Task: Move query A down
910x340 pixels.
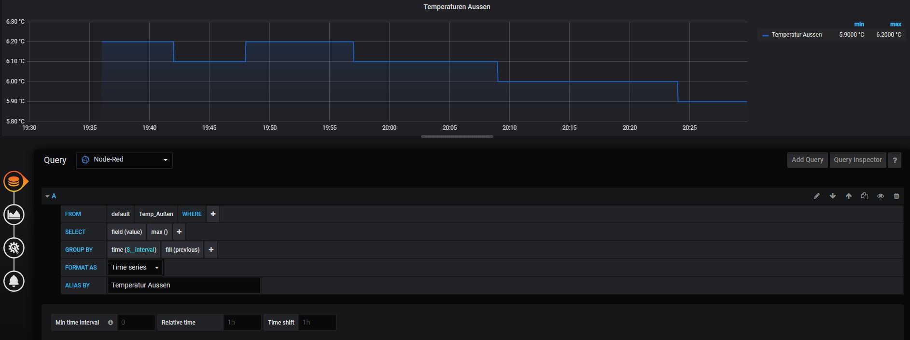Action: point(833,196)
